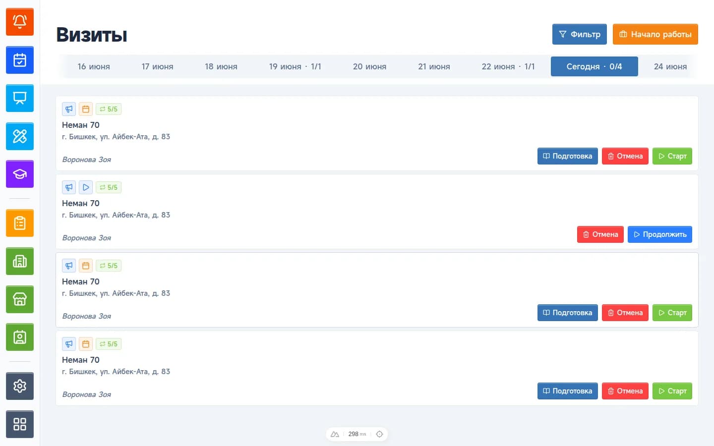Cancel the first visit with Отмена
Viewport: 714px width, 446px height.
(625, 156)
